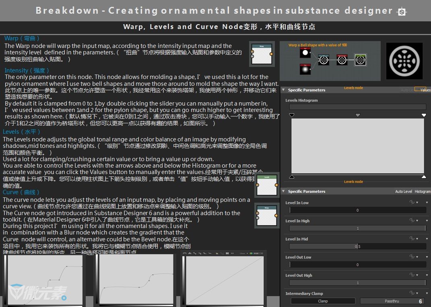Click the warped ornament preview image
Screen dimensions: 431x307
(x=404, y=61)
